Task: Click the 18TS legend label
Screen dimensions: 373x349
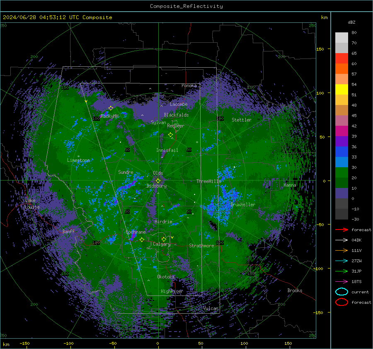Action: tap(356, 281)
